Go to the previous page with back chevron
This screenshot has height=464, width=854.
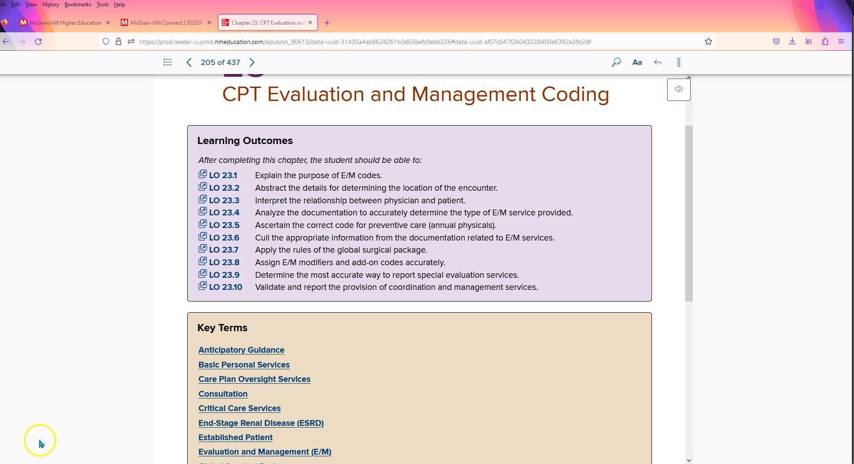coord(189,62)
